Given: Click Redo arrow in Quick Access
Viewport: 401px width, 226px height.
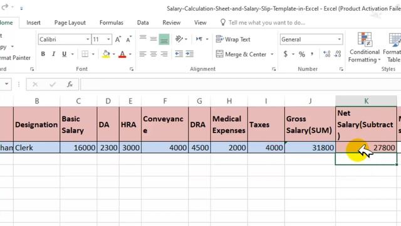Looking at the screenshot, I should click(x=5, y=7).
